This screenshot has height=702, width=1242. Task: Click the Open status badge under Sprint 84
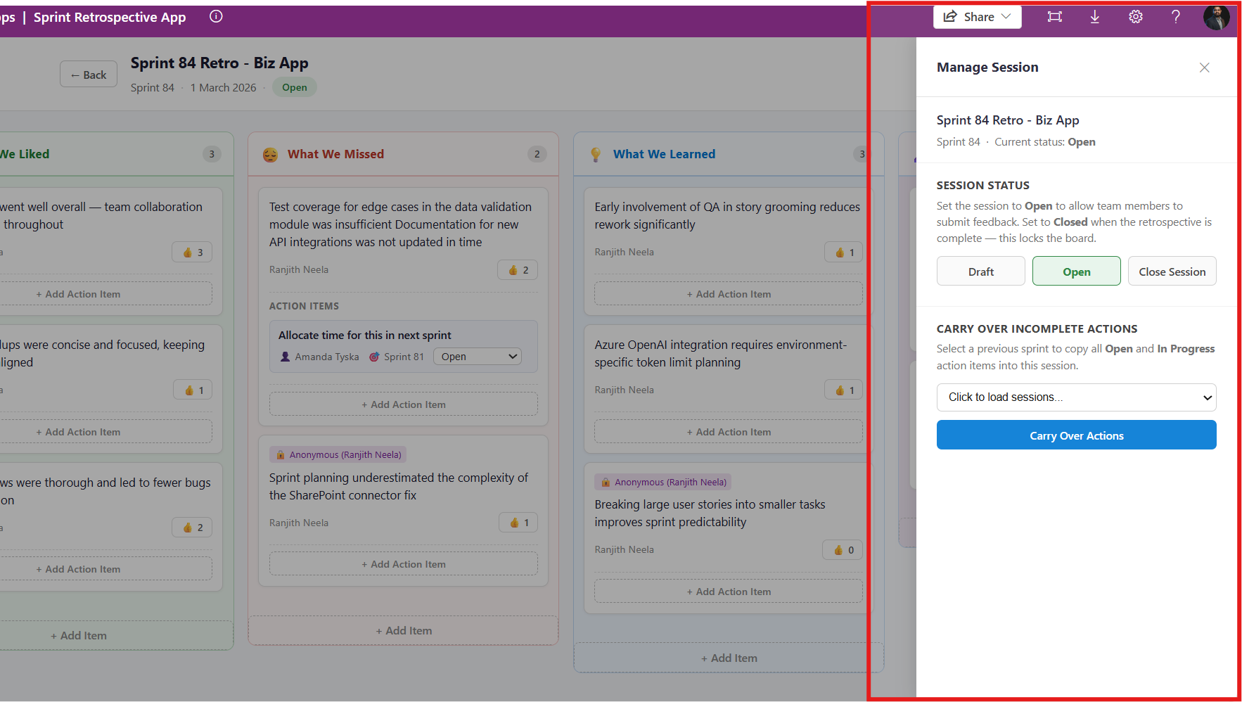coord(294,87)
